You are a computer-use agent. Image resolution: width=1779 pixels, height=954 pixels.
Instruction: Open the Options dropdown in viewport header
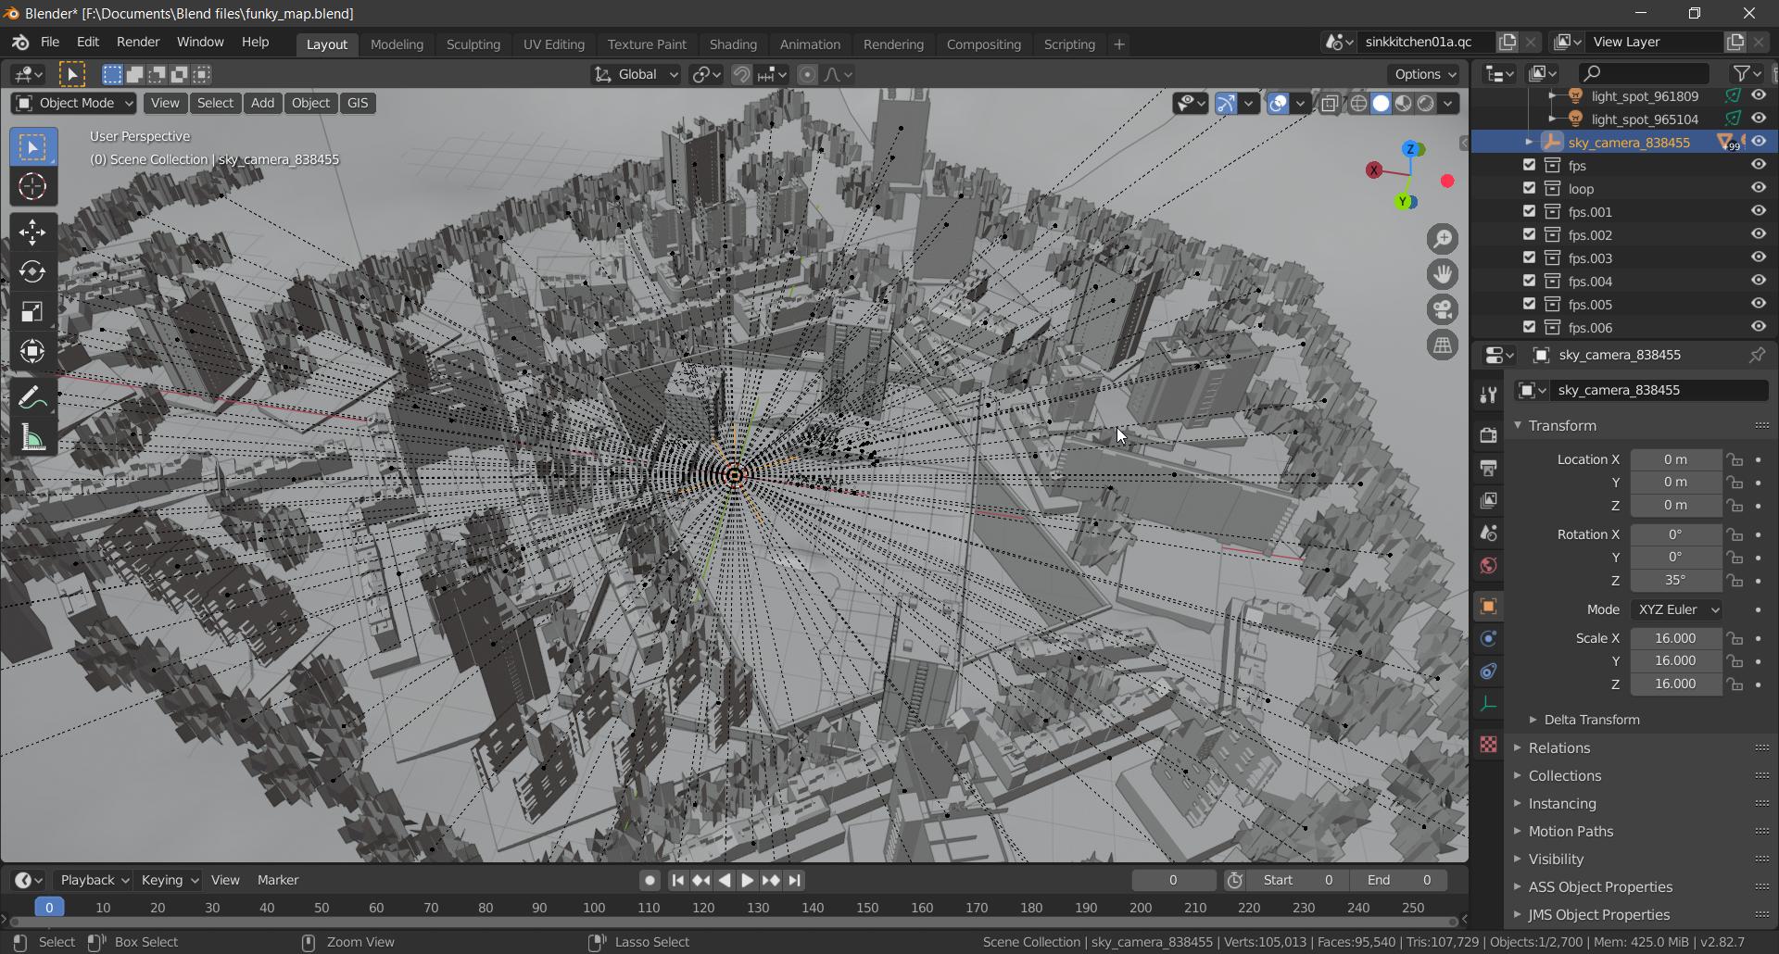(x=1424, y=75)
